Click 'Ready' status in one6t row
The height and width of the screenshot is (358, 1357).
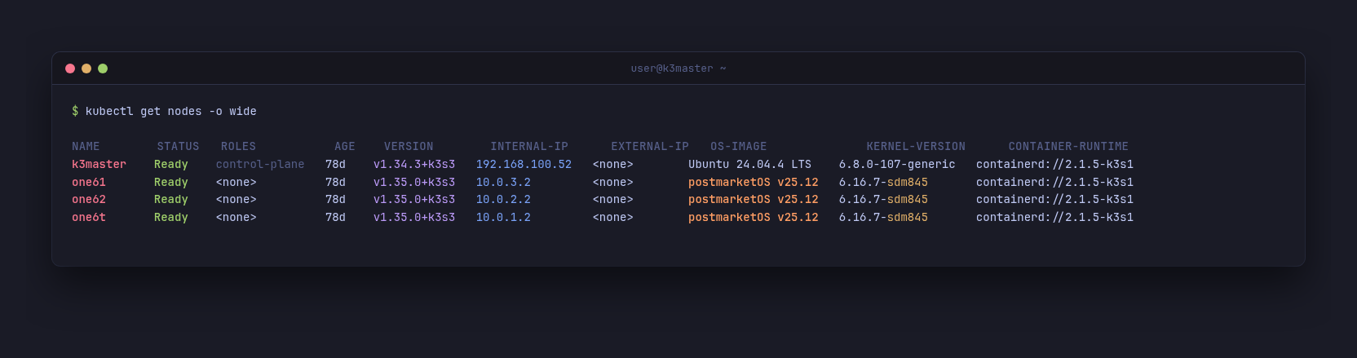coord(171,218)
